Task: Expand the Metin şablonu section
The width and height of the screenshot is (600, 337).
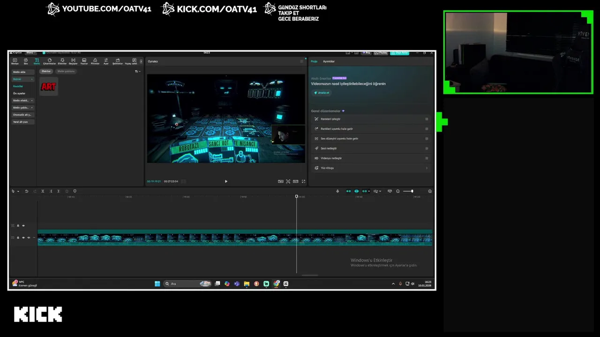Action: point(22,108)
